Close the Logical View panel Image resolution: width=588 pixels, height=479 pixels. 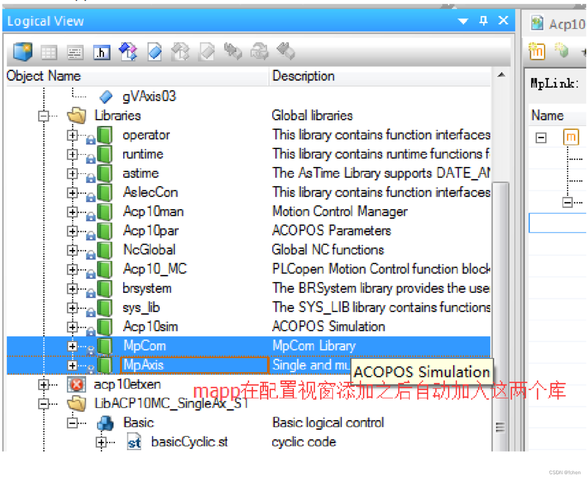tap(503, 21)
